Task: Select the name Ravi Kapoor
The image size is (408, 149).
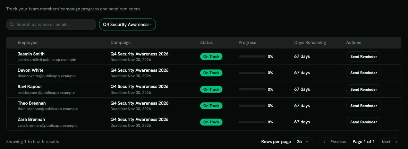Action: point(30,87)
